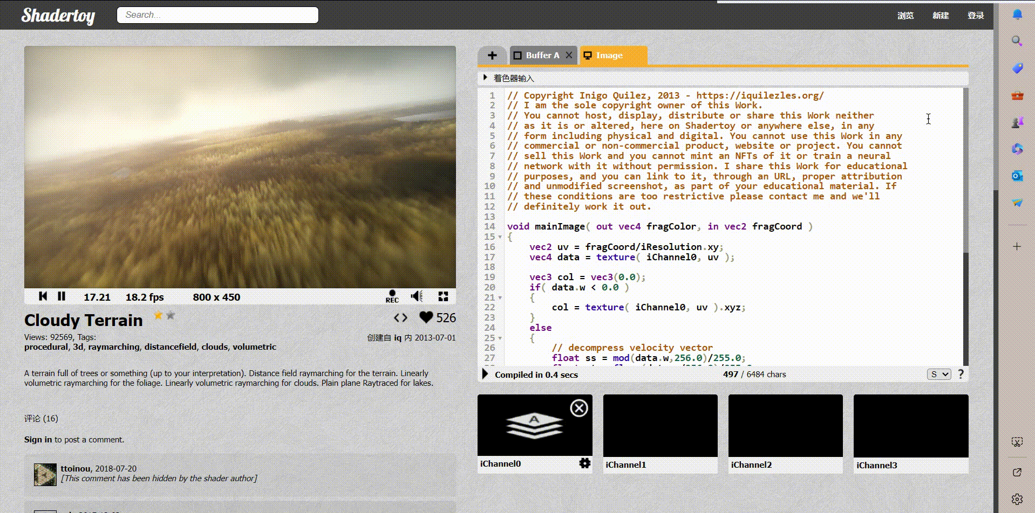The image size is (1035, 513).
Task: Open the 登录 login link
Action: [x=976, y=16]
